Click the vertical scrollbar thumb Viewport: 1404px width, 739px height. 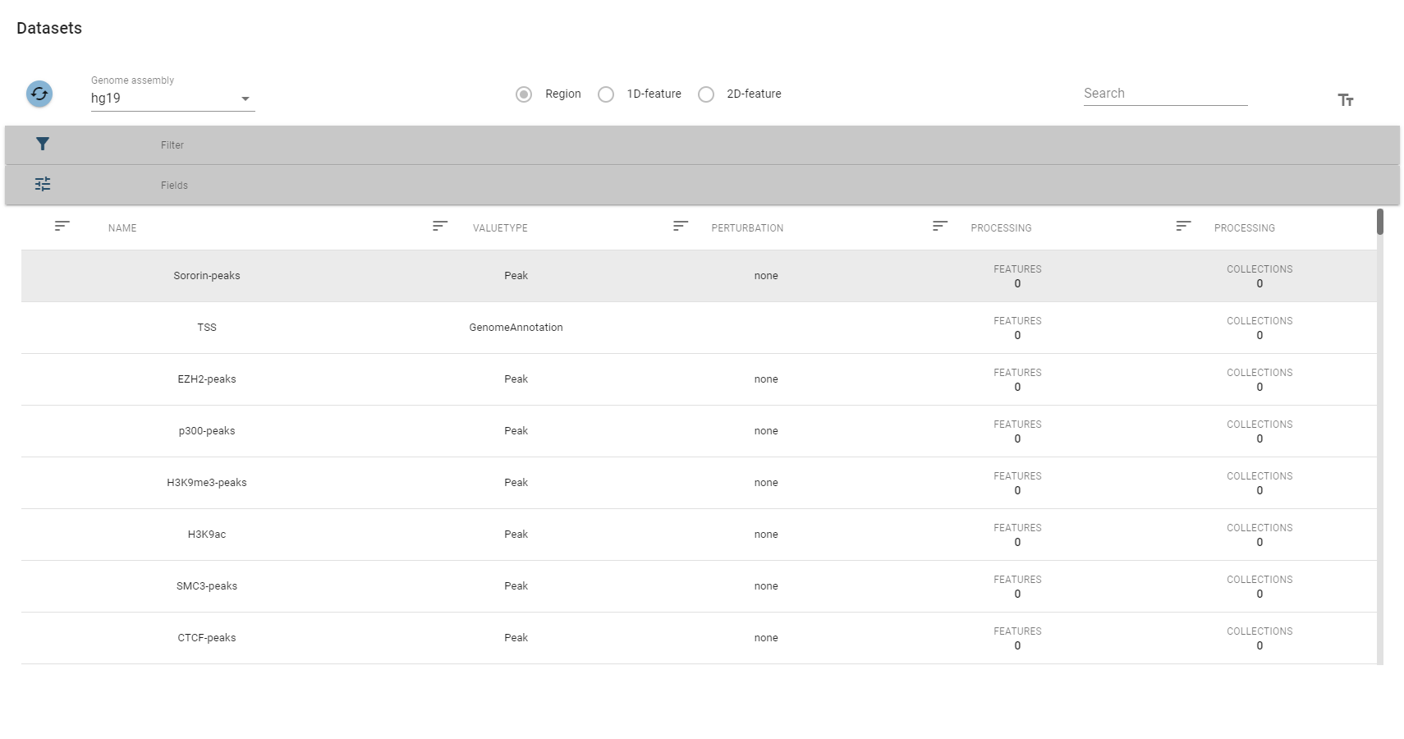[1380, 222]
